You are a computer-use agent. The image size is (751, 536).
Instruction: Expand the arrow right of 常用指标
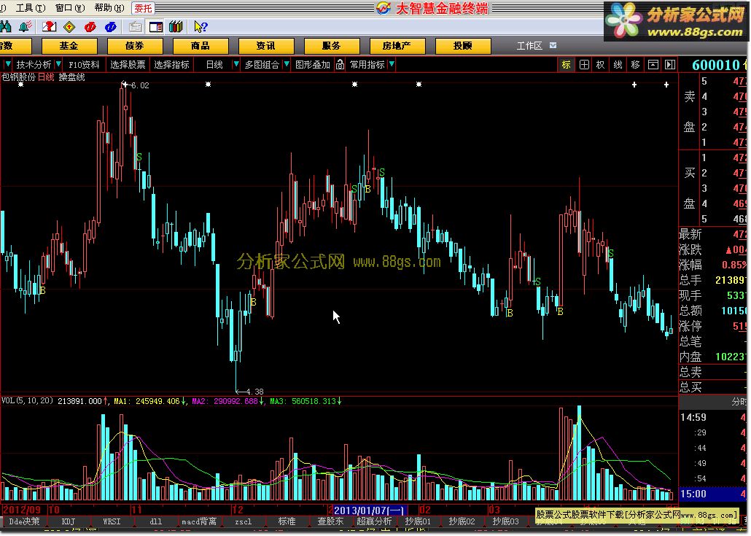tap(392, 63)
